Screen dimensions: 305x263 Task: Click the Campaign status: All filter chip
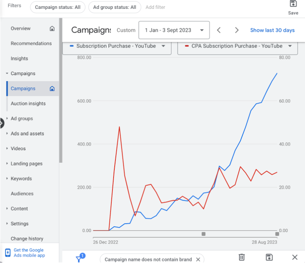[x=58, y=7]
